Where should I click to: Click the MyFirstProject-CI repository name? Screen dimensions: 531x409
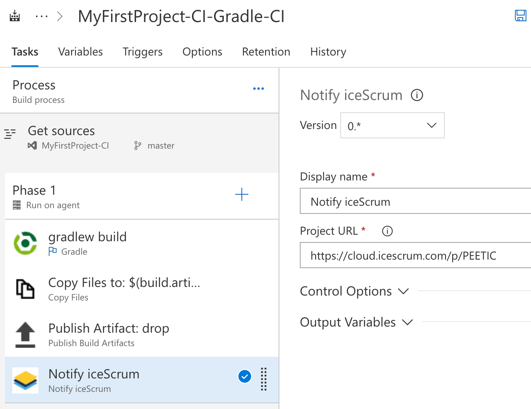tap(76, 146)
